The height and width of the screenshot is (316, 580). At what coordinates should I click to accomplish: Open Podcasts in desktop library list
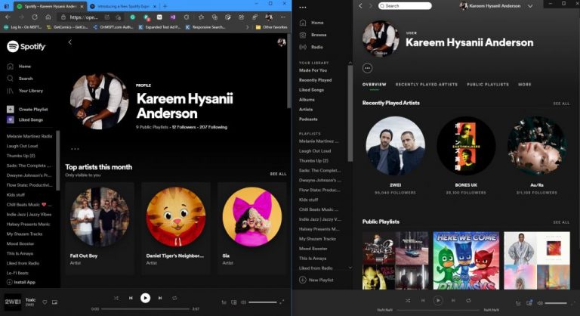click(308, 119)
